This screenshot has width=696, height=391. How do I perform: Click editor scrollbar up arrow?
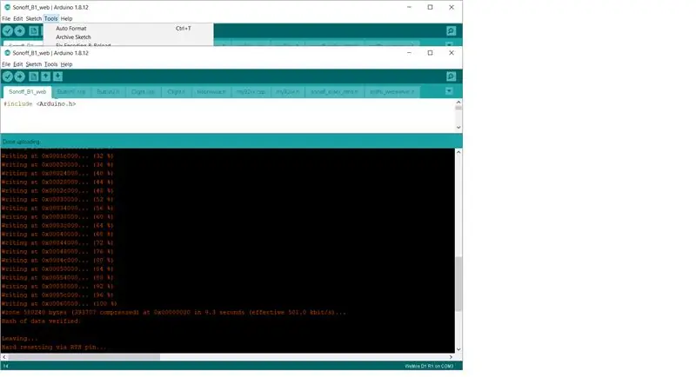[458, 103]
